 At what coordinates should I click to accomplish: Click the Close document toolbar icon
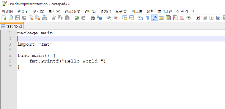pos(31,18)
